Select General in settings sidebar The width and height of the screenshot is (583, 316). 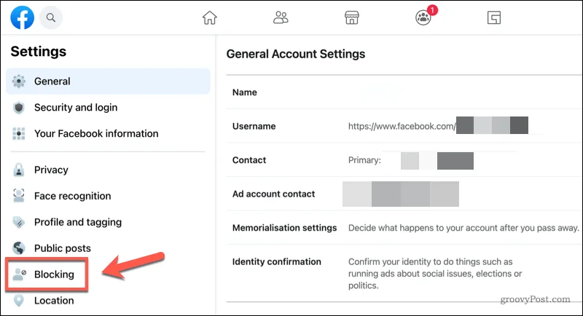pyautogui.click(x=108, y=82)
